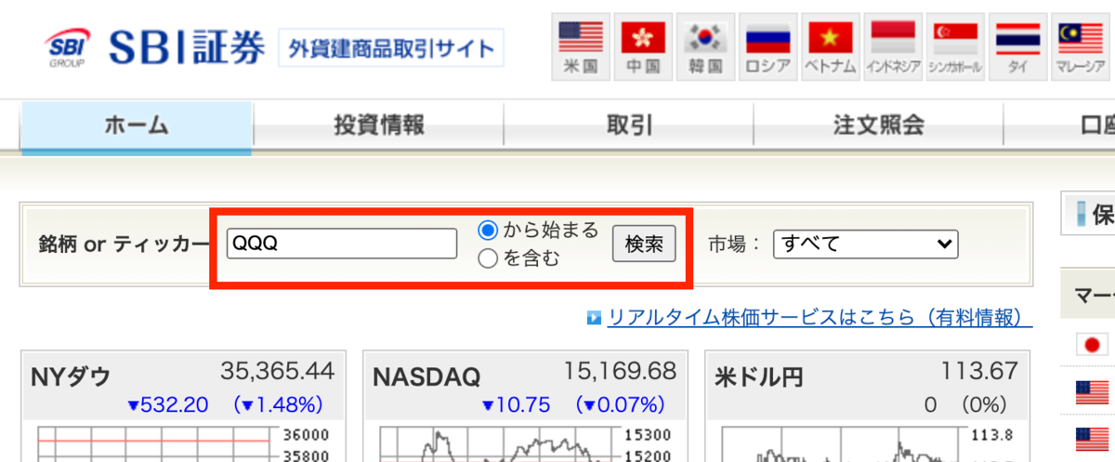1115x462 pixels.
Task: Open the ホーム tab
Action: [137, 125]
